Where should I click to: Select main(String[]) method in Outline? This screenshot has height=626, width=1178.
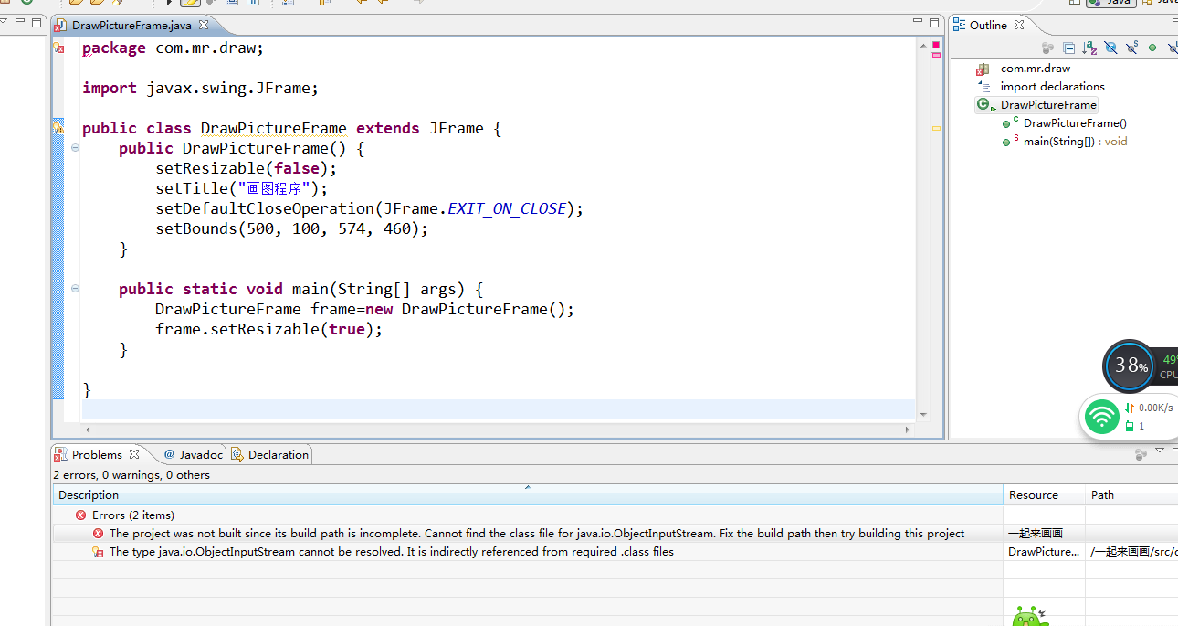[x=1075, y=142]
